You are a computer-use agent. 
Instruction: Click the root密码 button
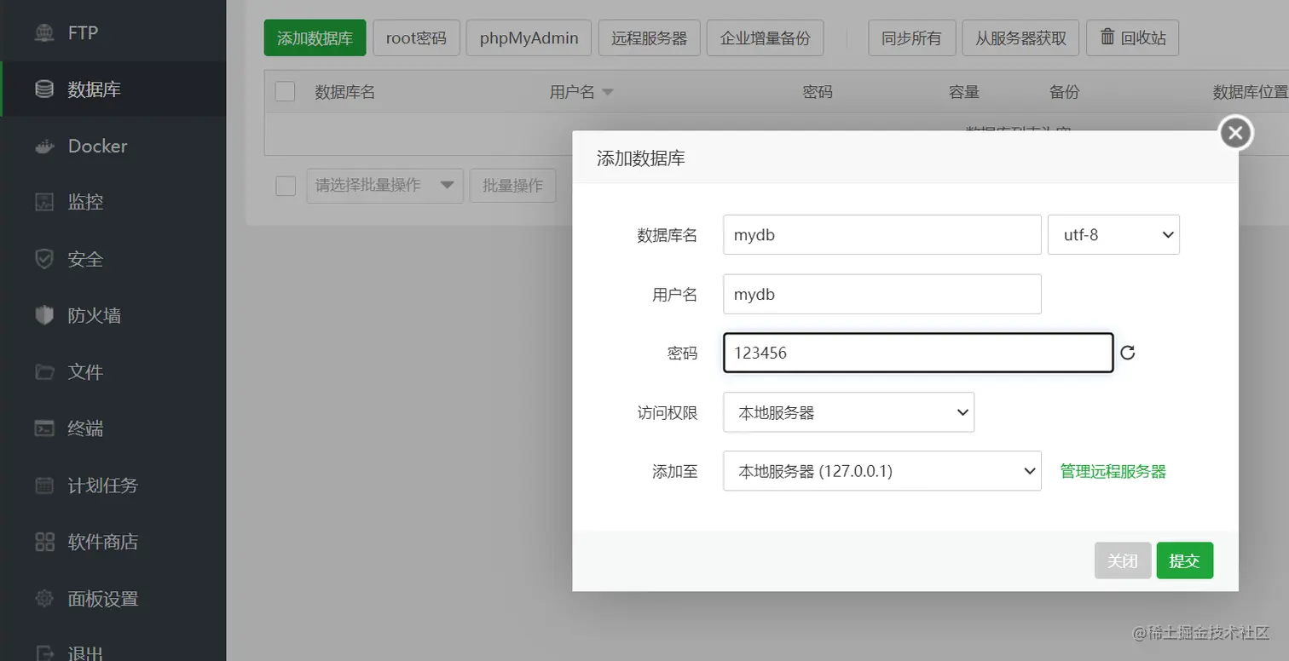click(416, 38)
